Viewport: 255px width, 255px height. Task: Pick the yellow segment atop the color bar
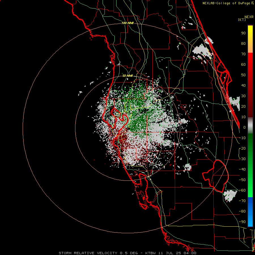click(250, 39)
